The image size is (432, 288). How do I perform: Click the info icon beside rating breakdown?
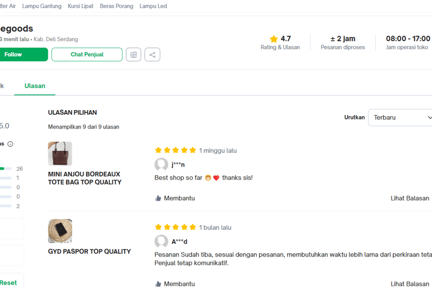[10, 144]
